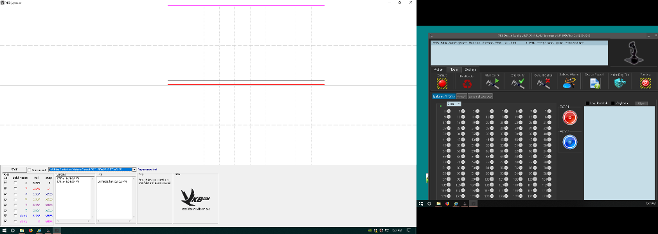The width and height of the screenshot is (658, 234).
Task: Switch to the Settings tab
Action: 470,69
